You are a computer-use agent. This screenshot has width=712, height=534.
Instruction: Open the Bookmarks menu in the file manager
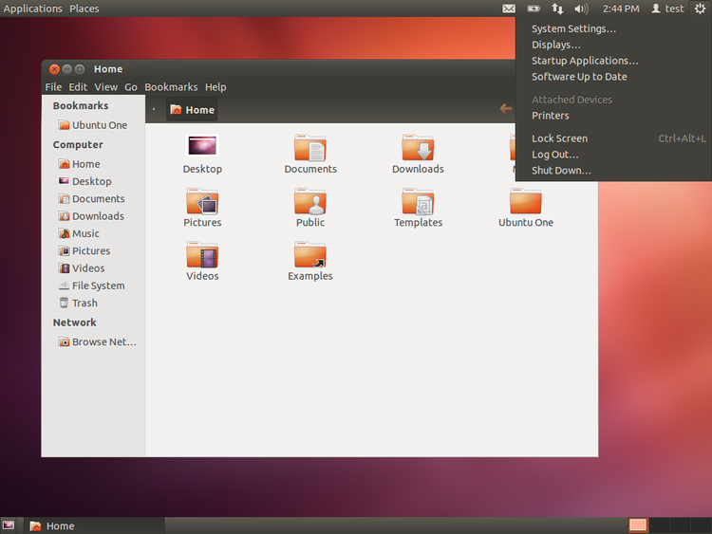point(170,87)
